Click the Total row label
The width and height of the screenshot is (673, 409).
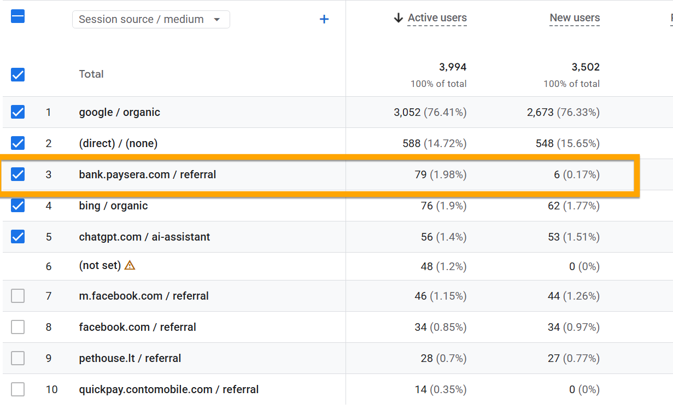91,74
